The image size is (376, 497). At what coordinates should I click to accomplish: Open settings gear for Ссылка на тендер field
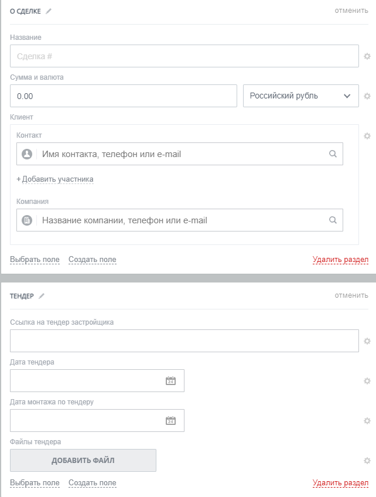pos(367,341)
